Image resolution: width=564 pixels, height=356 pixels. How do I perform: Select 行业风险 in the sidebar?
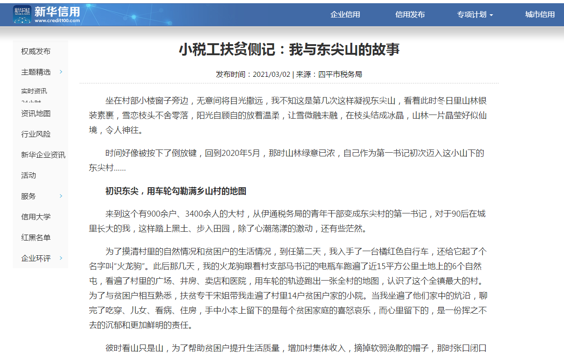36,134
